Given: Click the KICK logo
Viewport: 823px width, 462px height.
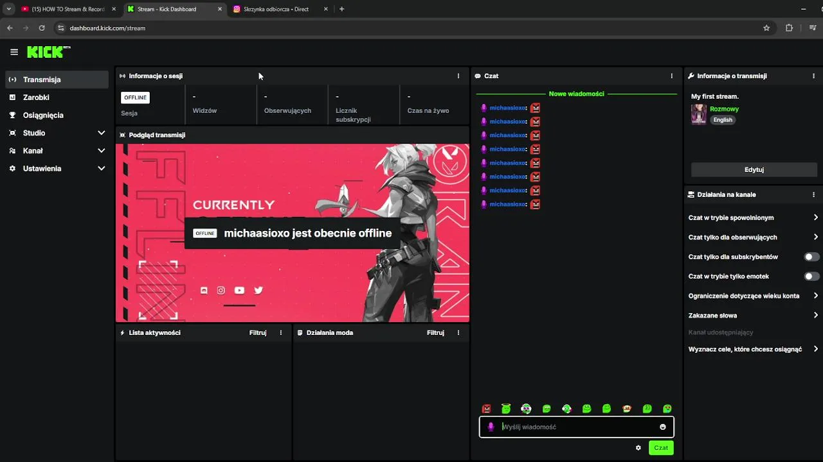Looking at the screenshot, I should [x=48, y=52].
